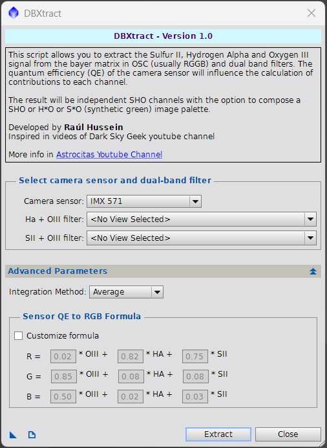Open the Ha + OIII filter view list
This screenshot has width=327, height=448.
202,219
